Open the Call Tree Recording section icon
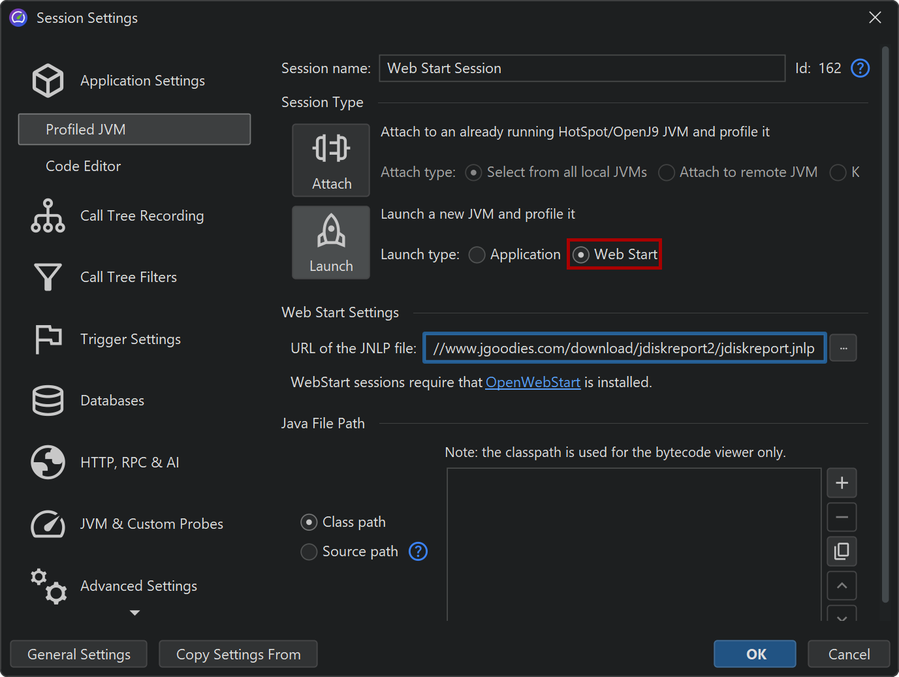The height and width of the screenshot is (677, 899). [x=48, y=216]
